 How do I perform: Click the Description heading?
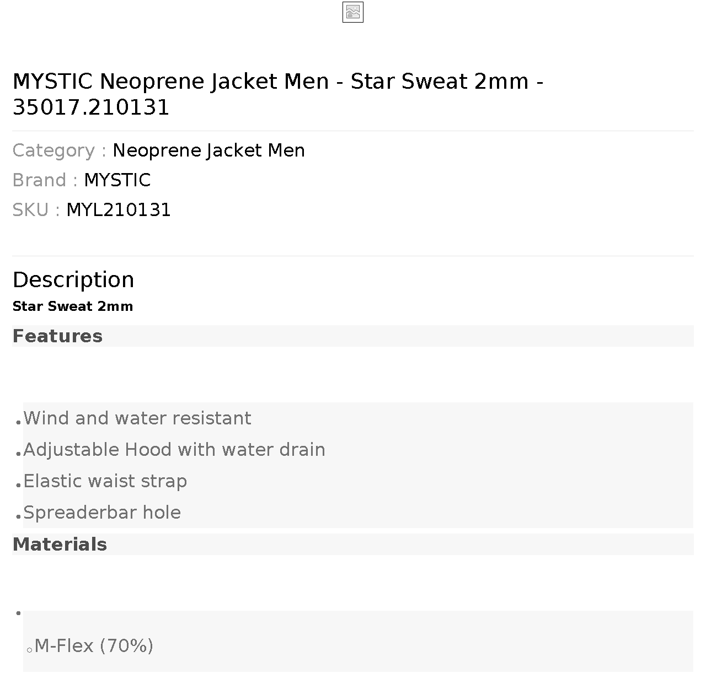[73, 279]
